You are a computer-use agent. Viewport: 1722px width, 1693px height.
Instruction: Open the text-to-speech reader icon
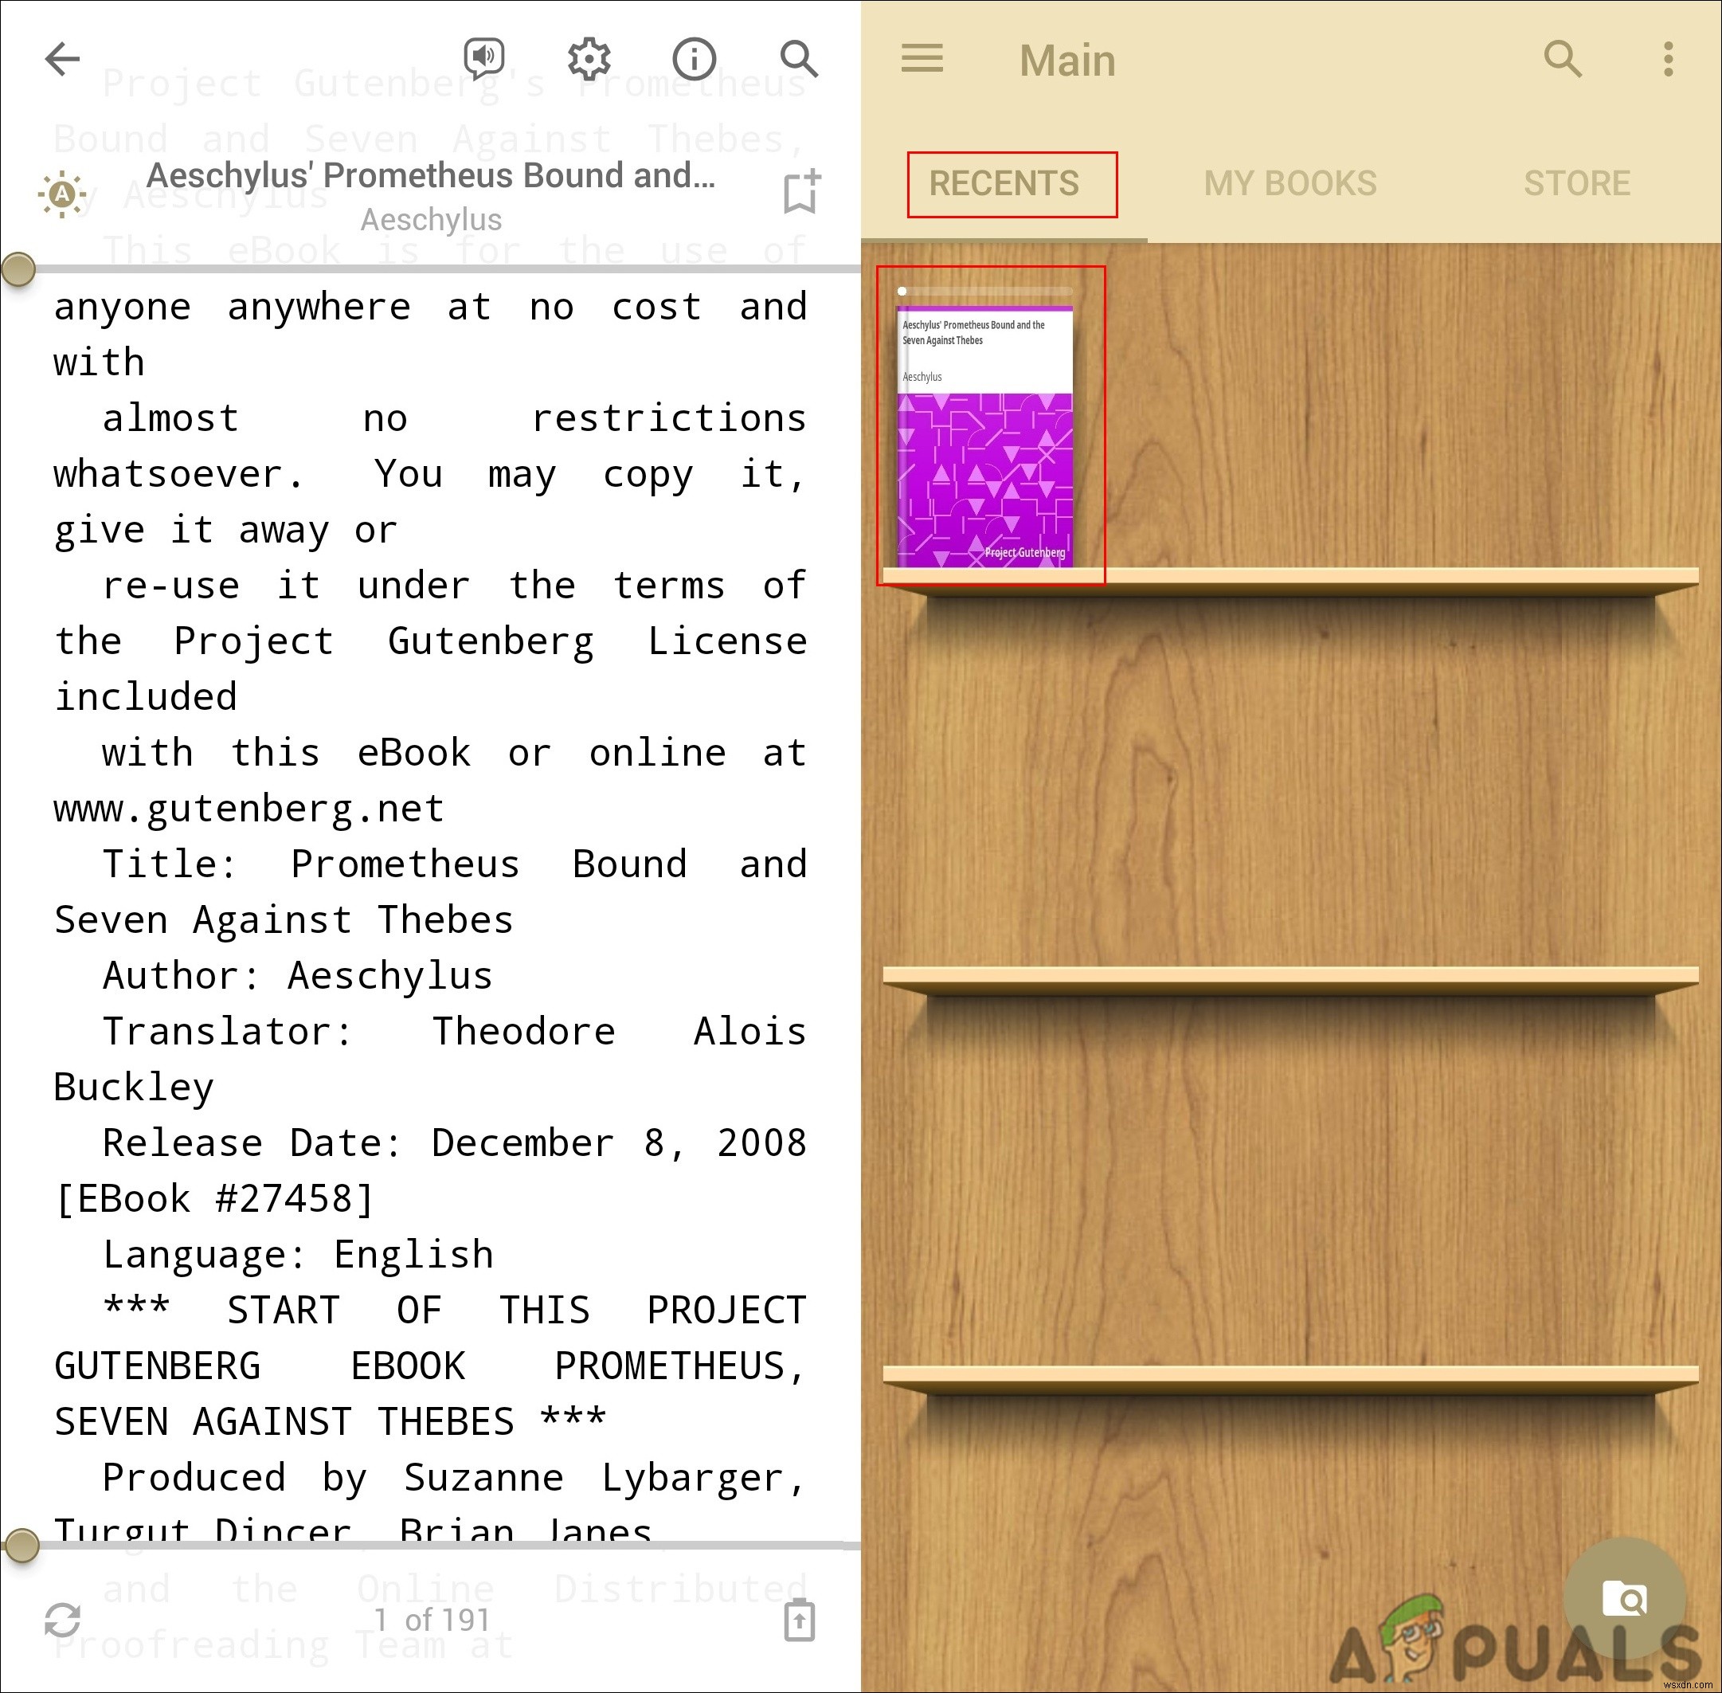480,57
